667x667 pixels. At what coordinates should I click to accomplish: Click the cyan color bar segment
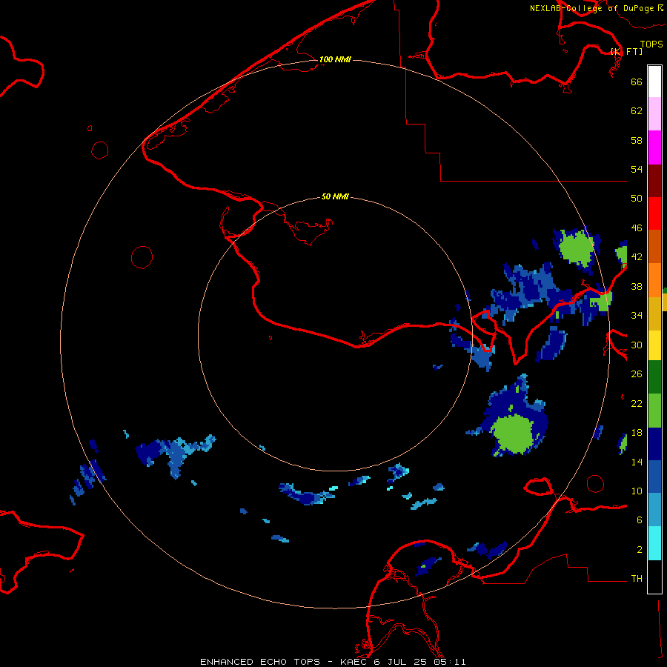654,543
